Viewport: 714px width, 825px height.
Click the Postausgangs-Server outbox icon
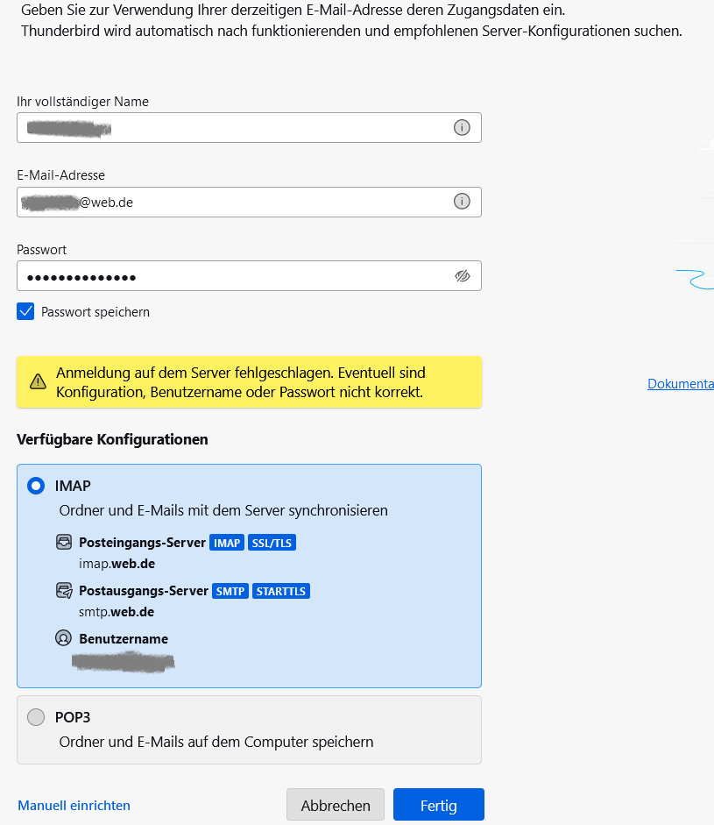click(x=63, y=591)
